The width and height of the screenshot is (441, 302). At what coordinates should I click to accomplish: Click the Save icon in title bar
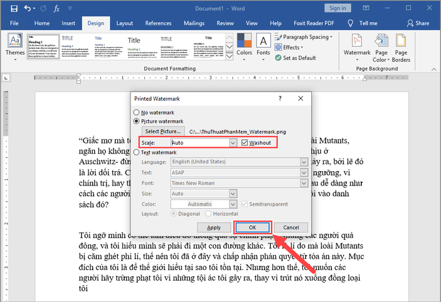pos(13,8)
